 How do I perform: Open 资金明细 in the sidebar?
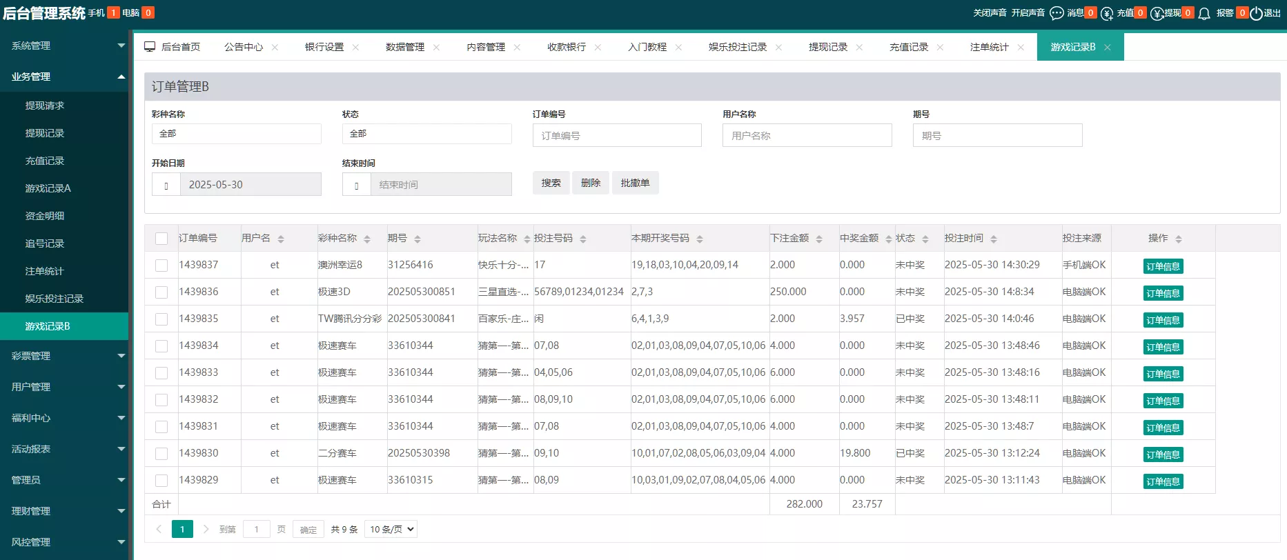pyautogui.click(x=45, y=216)
